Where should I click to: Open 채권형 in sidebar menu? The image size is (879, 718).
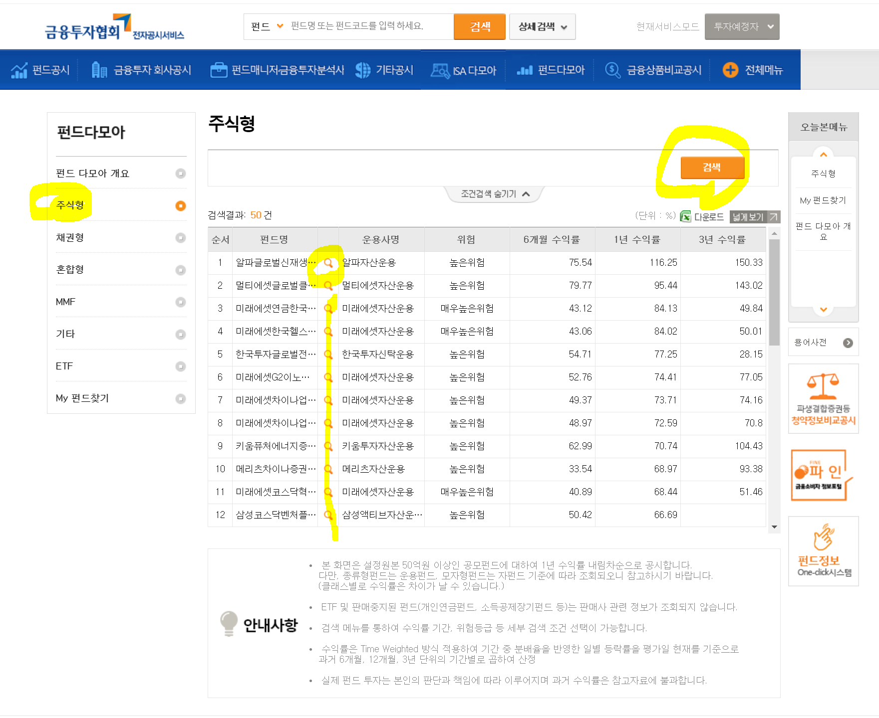[70, 238]
